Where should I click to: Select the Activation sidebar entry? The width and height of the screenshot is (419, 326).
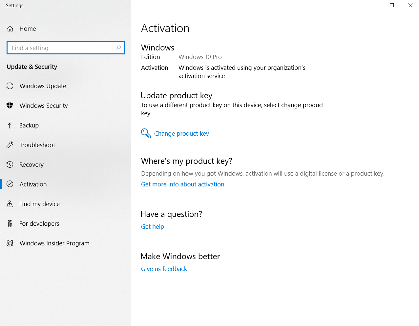(66, 184)
